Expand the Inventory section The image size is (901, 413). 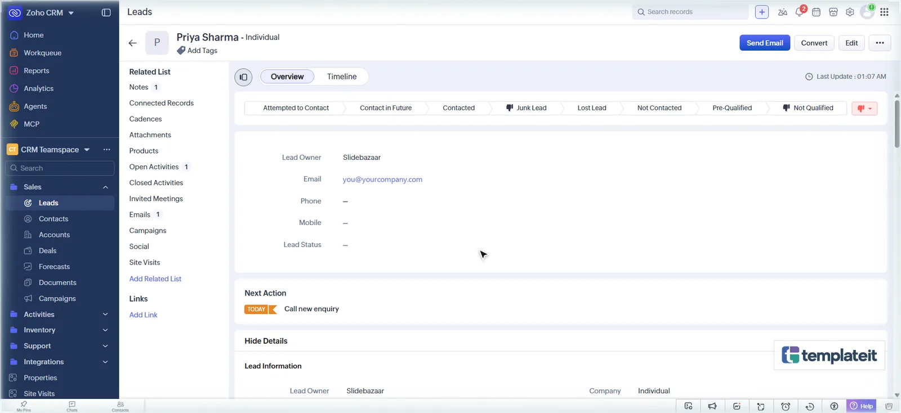click(105, 330)
